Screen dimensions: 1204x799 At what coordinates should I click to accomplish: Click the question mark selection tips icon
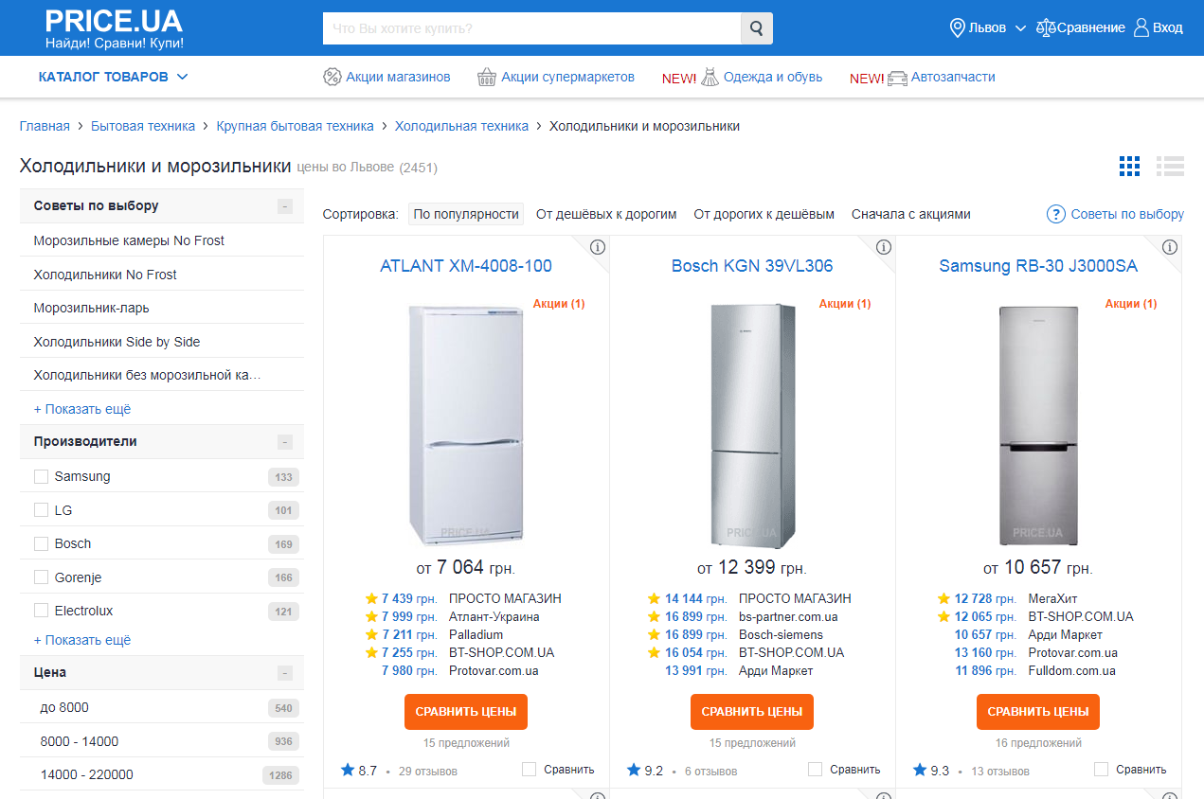[1056, 214]
